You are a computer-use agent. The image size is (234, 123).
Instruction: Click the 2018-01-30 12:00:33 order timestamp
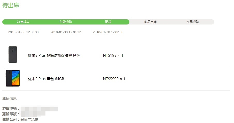click(23, 32)
